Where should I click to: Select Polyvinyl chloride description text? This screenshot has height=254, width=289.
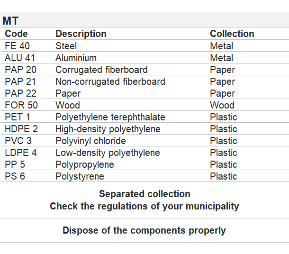pos(90,141)
